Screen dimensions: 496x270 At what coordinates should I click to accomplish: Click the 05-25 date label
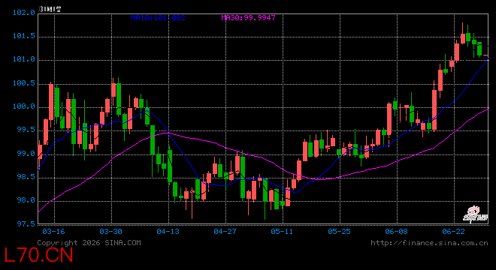coord(339,232)
